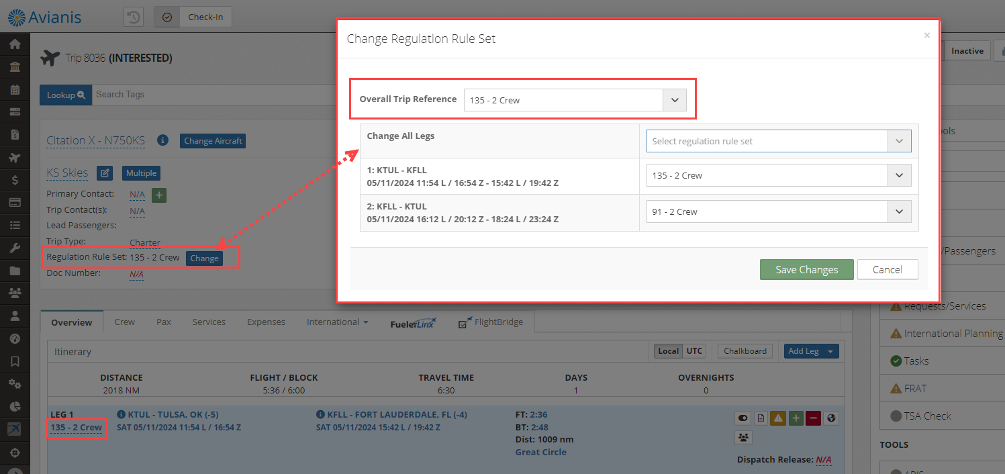
Task: Expand the Change All Legs rule set dropdown
Action: point(778,142)
